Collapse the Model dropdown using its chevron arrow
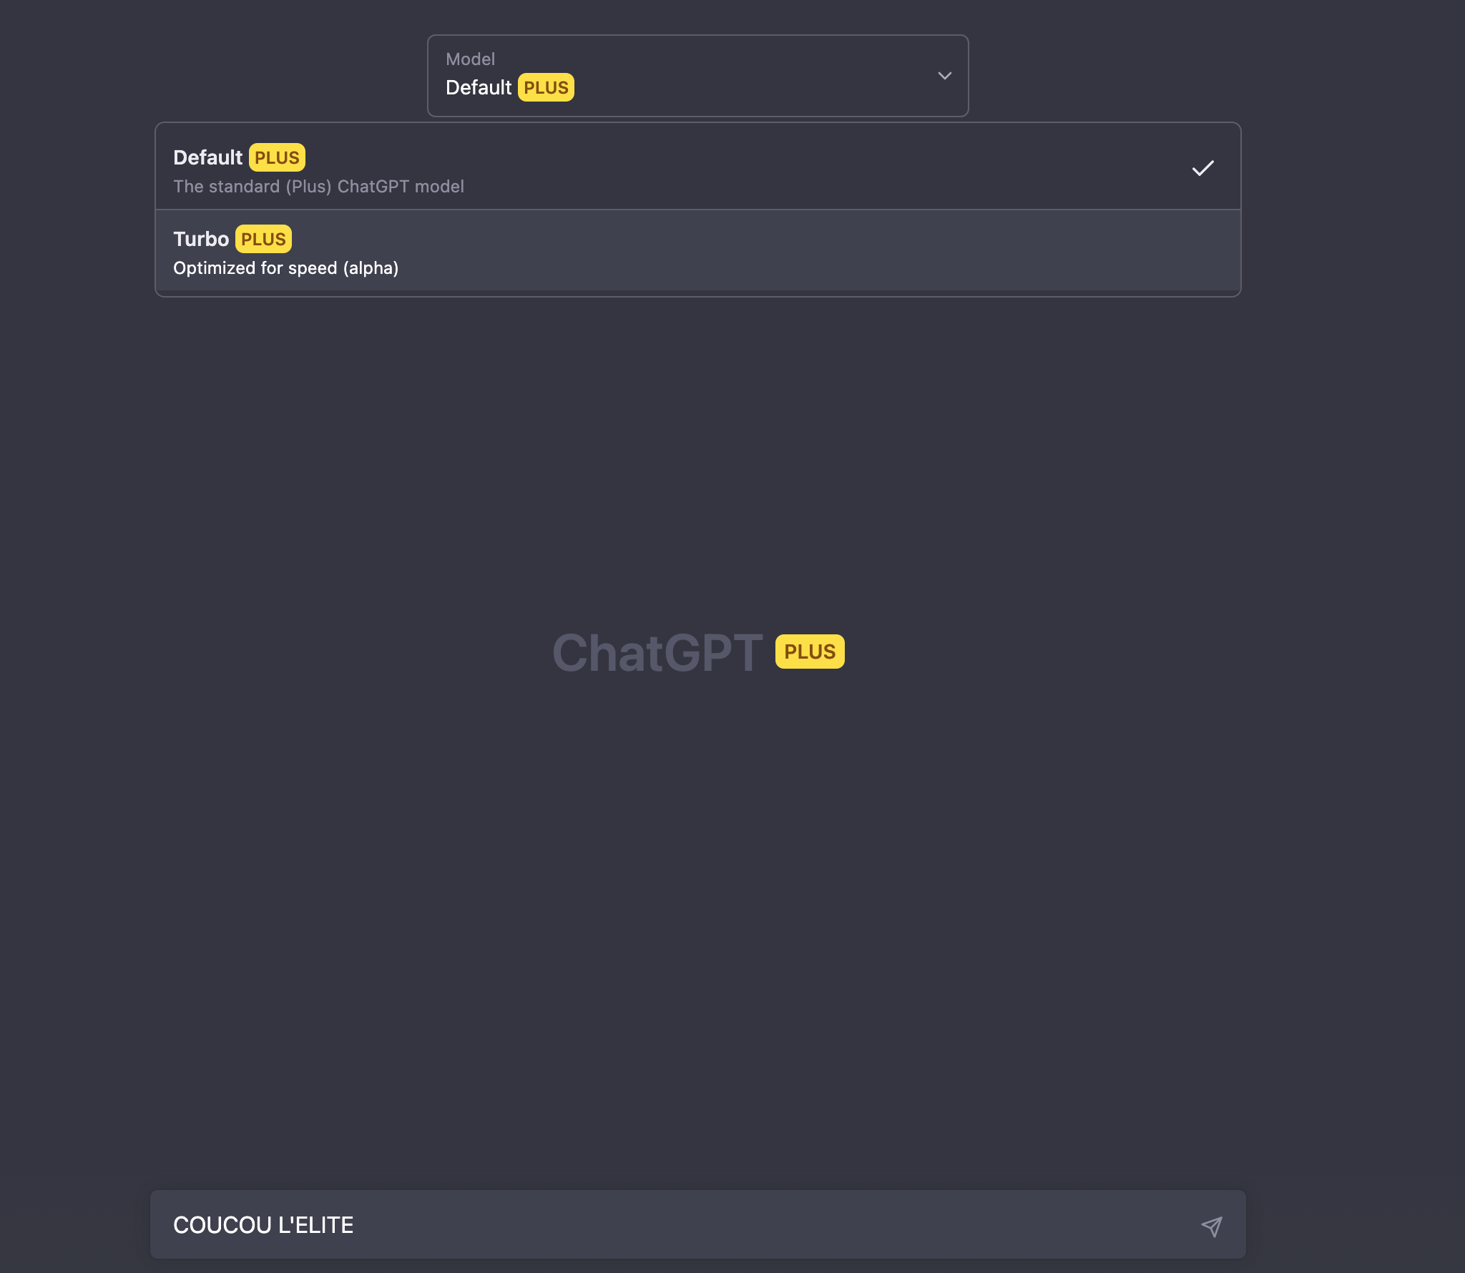This screenshot has width=1465, height=1273. pyautogui.click(x=944, y=76)
